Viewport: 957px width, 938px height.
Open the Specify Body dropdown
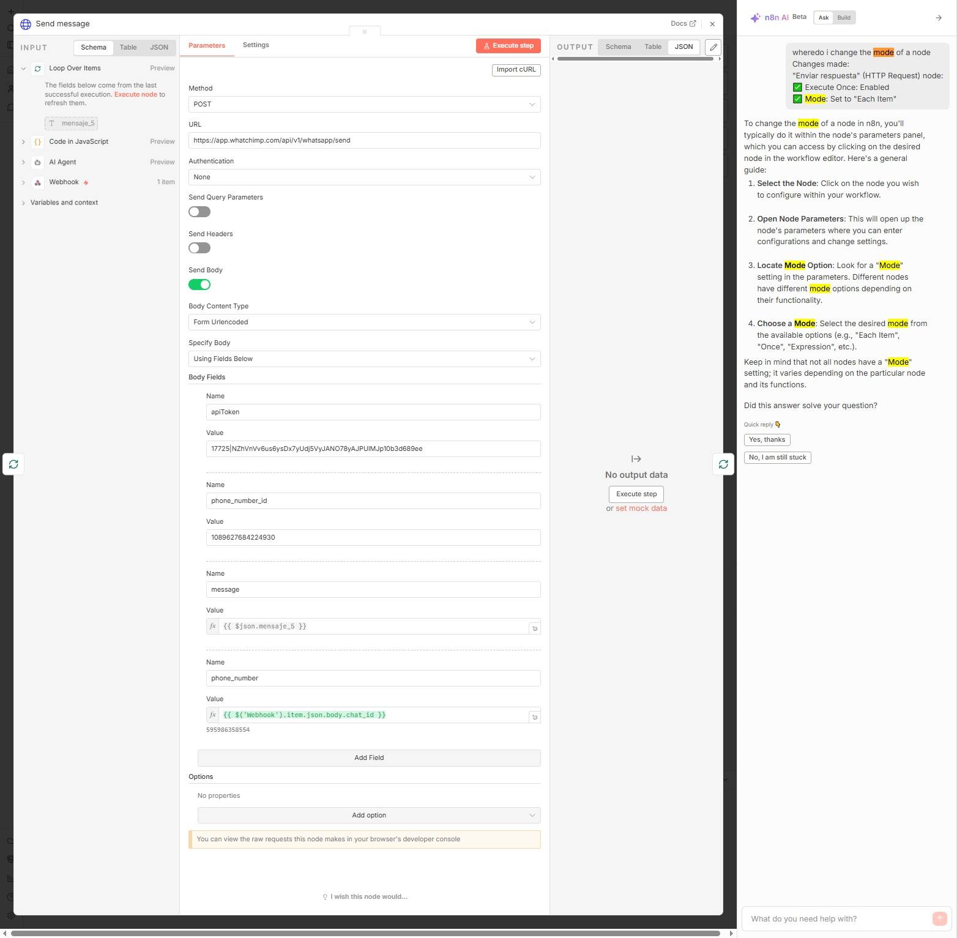365,359
